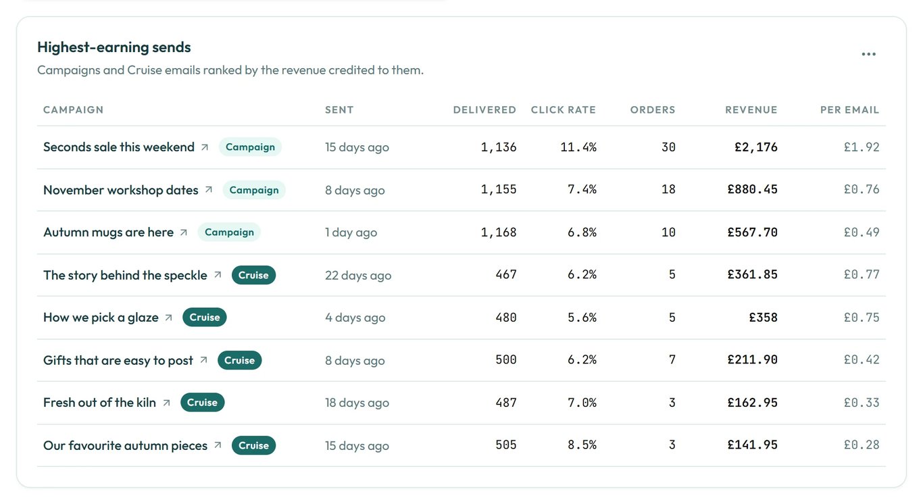The image size is (923, 504).
Task: Click the Campaign badge on Seconds sale row
Action: (250, 147)
